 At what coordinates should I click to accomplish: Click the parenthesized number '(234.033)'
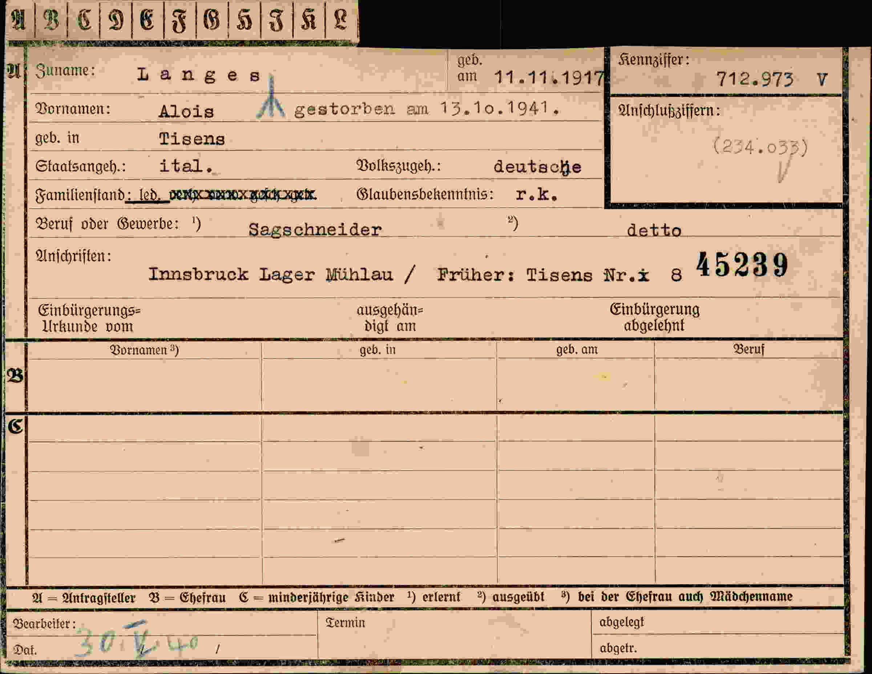point(760,148)
